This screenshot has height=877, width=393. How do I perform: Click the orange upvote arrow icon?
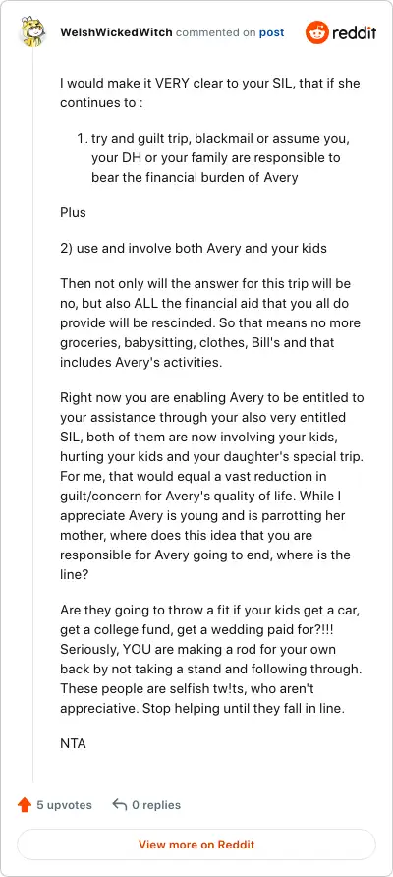coord(24,805)
